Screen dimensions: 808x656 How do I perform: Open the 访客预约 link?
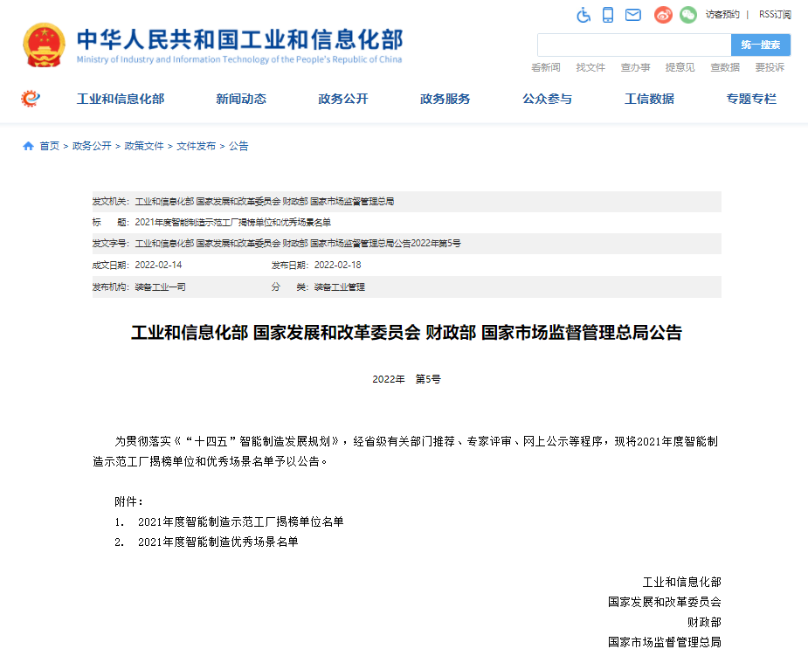tap(722, 15)
